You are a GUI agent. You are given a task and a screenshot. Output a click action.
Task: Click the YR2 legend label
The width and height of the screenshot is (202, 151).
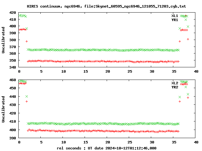[175, 87]
